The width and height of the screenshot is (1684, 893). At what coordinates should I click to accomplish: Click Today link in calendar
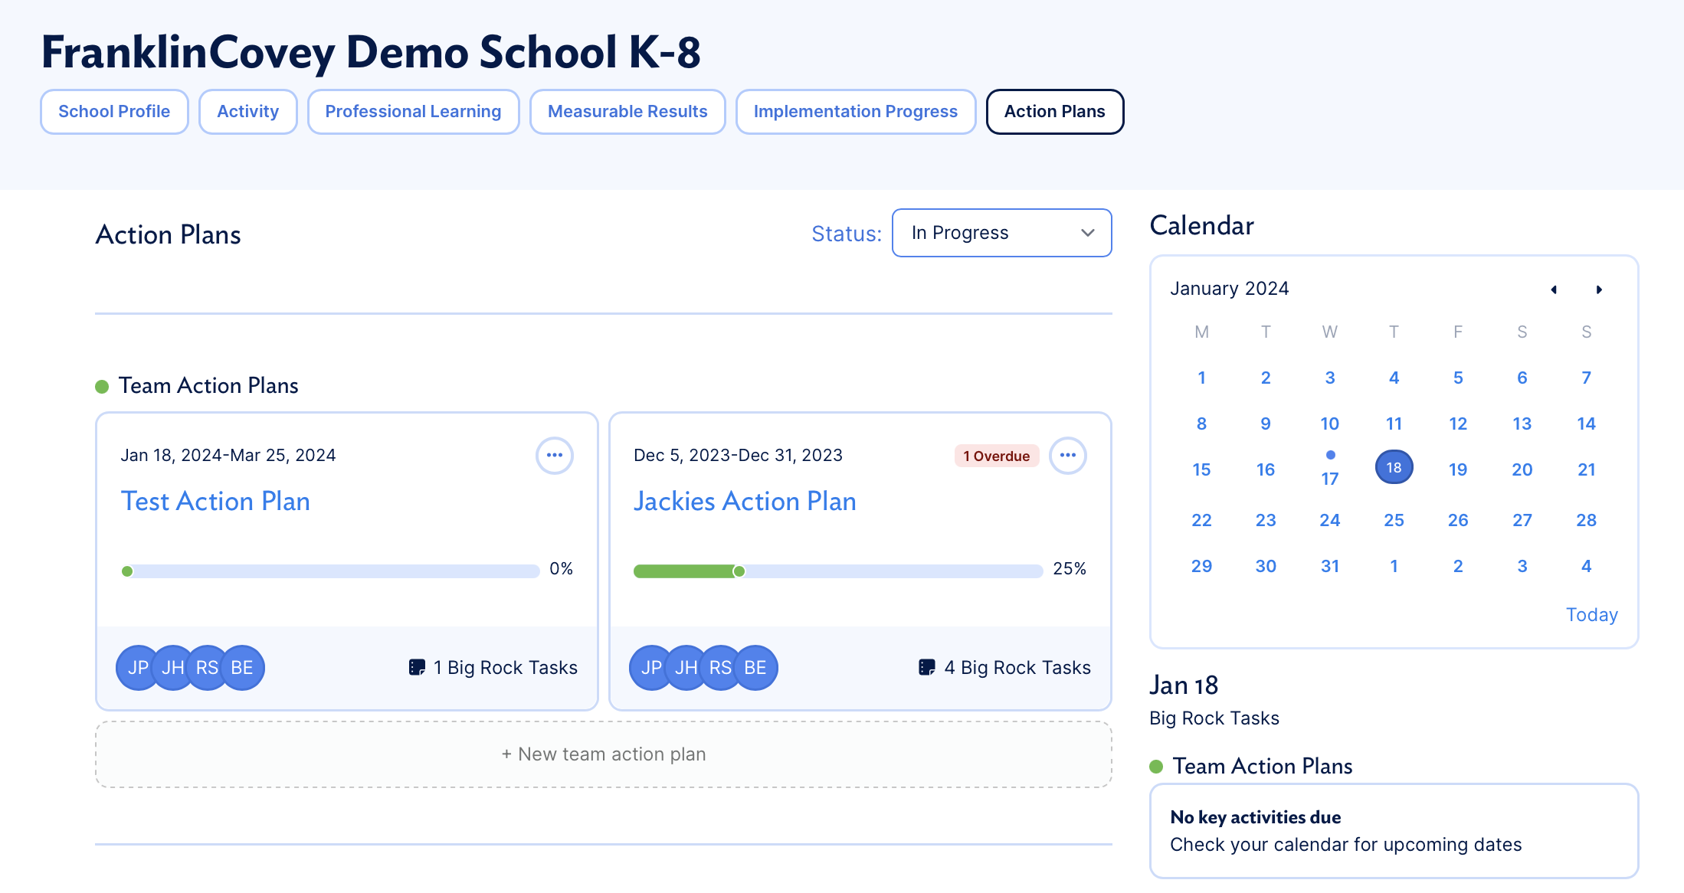1591,615
